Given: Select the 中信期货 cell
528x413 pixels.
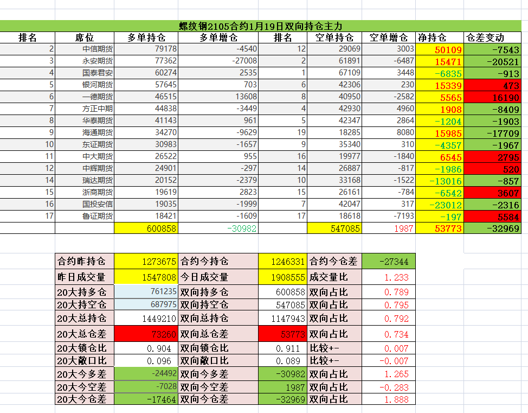Looking at the screenshot, I should coord(85,49).
